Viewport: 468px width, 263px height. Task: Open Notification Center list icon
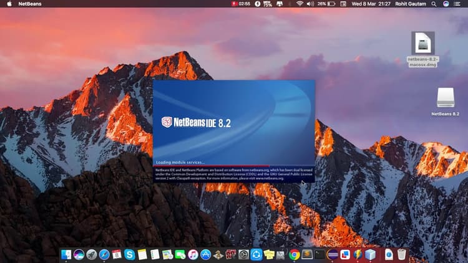tap(457, 4)
